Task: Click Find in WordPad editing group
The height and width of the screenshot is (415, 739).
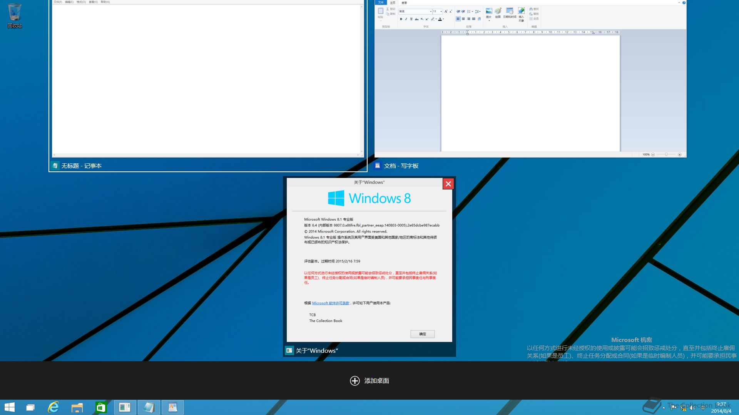Action: pos(534,9)
